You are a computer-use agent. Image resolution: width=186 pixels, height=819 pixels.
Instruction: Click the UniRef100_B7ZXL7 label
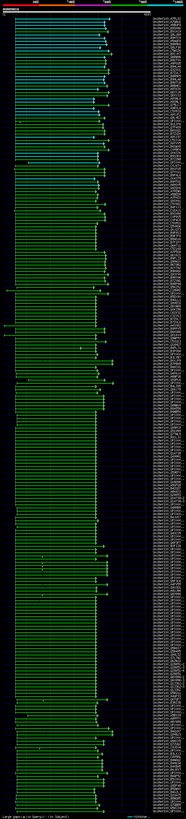[167, 73]
